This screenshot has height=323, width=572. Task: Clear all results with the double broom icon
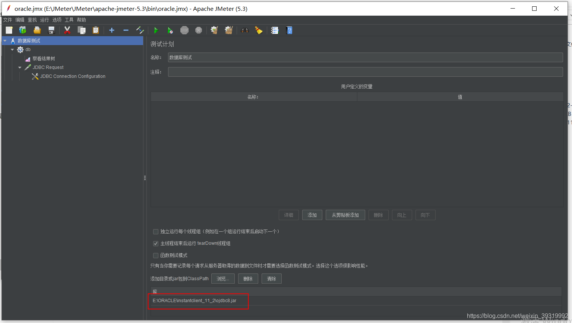coord(229,30)
